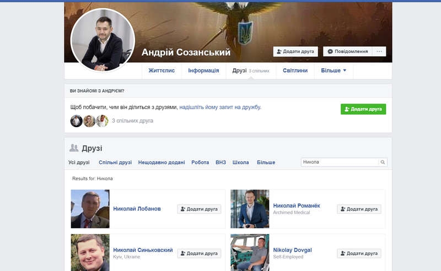This screenshot has width=441, height=271.
Task: Select the Нещодавно додані filter
Action: [x=162, y=162]
